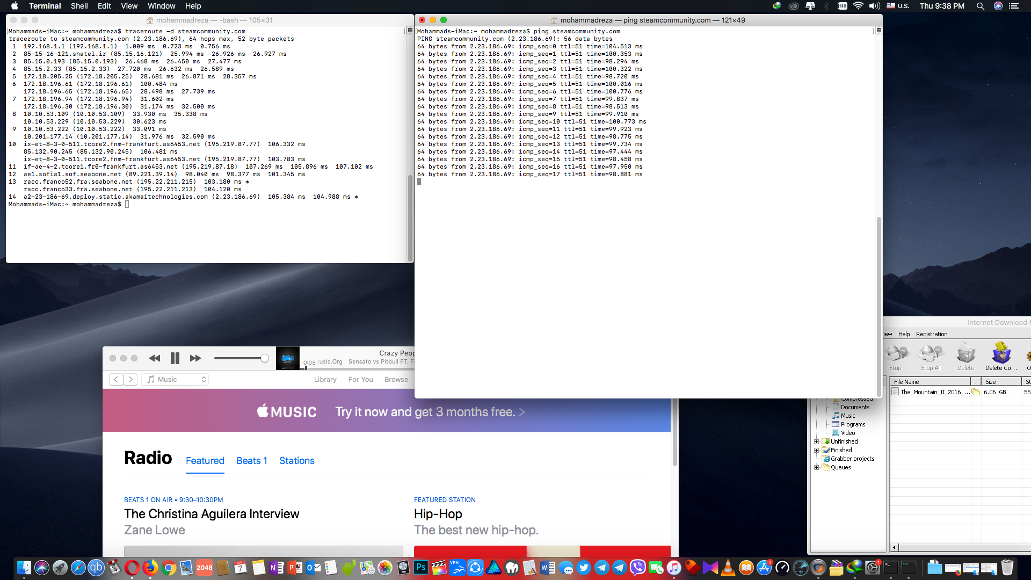Viewport: 1031px width, 580px height.
Task: Click the iTunes song progress bar
Action: 359,368
